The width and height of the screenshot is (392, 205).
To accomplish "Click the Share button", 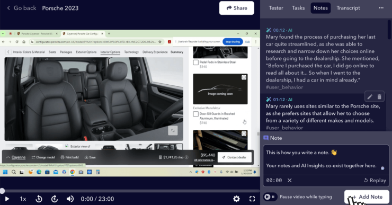I will pos(236,8).
